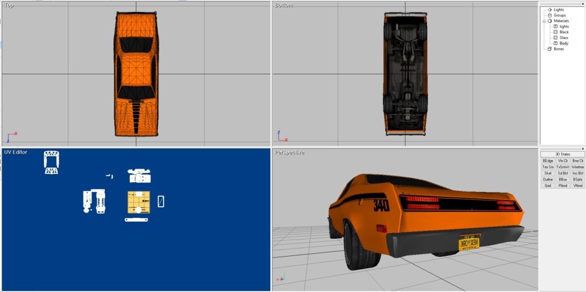Toggle the Grid display button
This screenshot has width=586, height=292.
pyautogui.click(x=548, y=186)
